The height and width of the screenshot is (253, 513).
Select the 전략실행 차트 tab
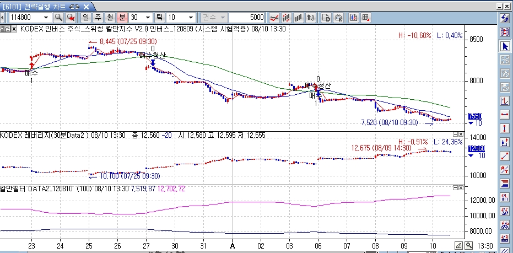(x=41, y=6)
